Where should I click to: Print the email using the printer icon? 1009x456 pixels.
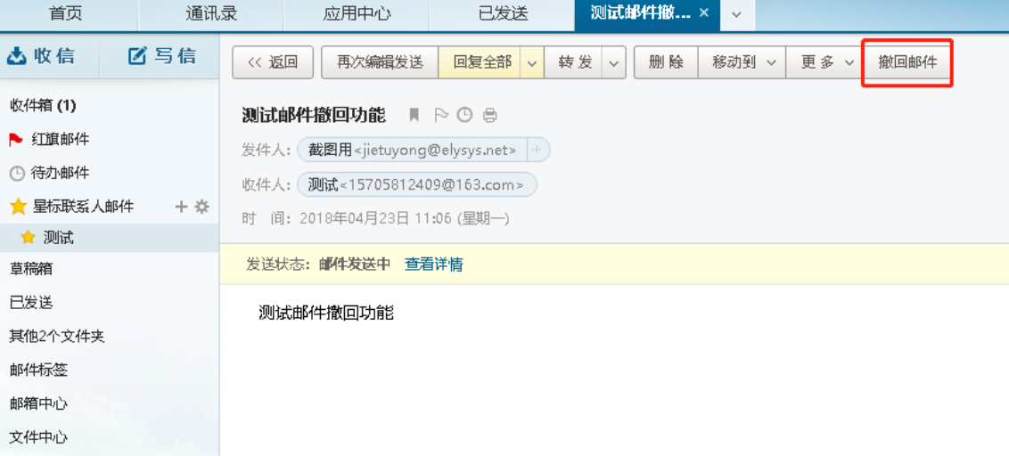point(489,115)
